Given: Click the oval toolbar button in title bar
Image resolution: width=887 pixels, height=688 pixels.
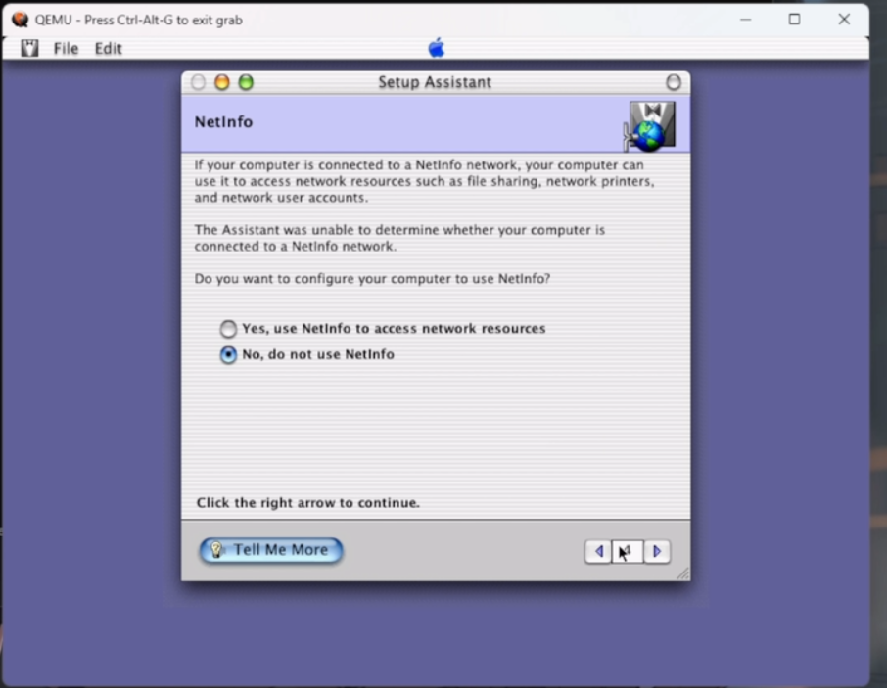Looking at the screenshot, I should 673,83.
